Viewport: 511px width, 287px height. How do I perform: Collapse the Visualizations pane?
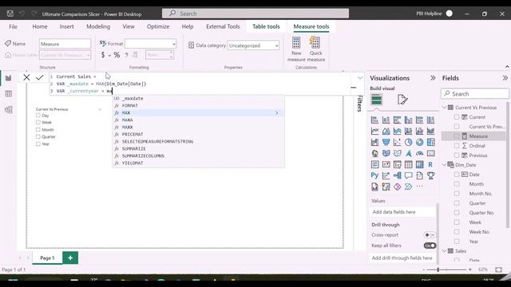tap(433, 78)
